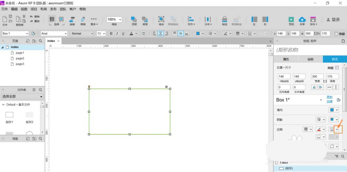Toggle bold text formatting

click(x=111, y=34)
